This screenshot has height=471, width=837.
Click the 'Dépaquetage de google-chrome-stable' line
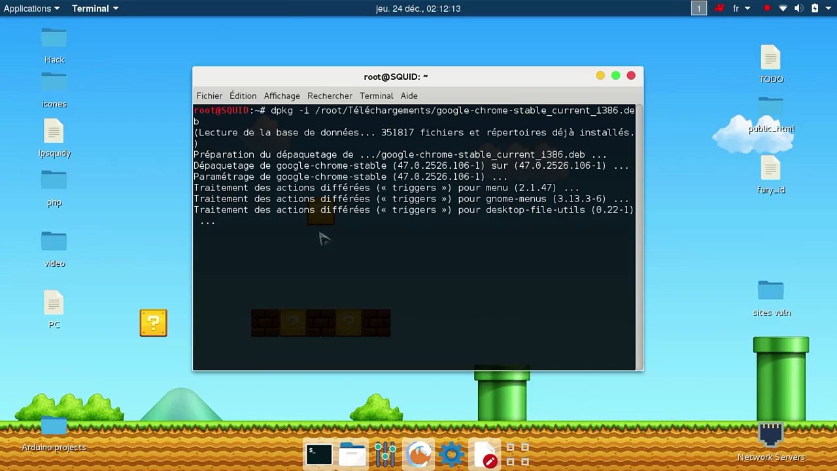tap(411, 166)
